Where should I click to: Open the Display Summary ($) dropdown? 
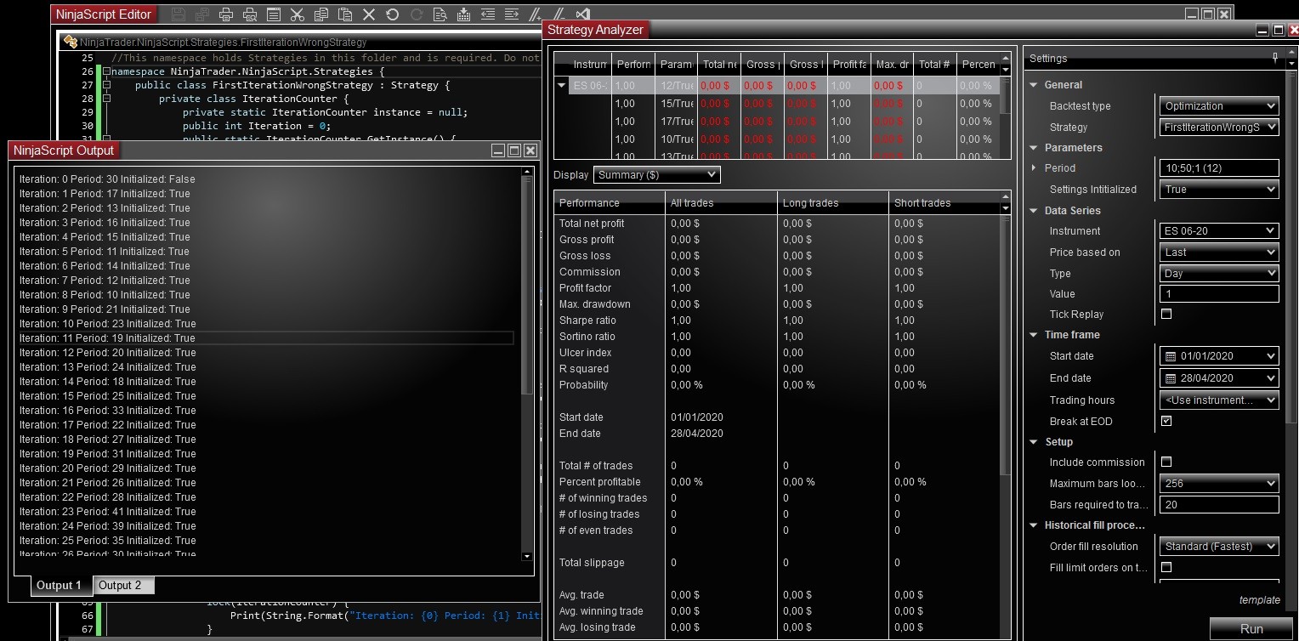[x=656, y=175]
